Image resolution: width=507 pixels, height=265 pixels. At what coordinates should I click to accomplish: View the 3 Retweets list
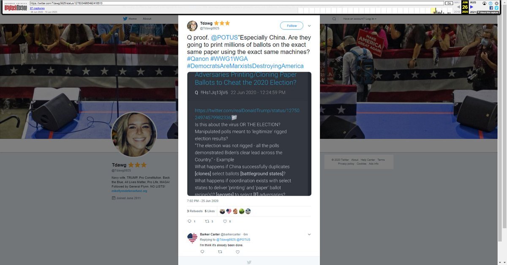pos(195,211)
